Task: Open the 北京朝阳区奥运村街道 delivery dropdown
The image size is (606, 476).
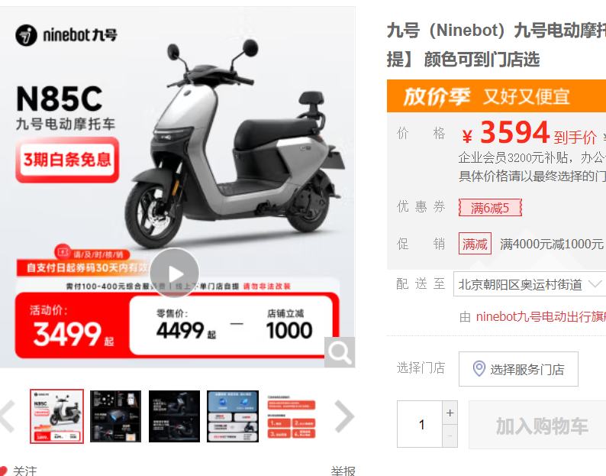Action: click(x=530, y=284)
